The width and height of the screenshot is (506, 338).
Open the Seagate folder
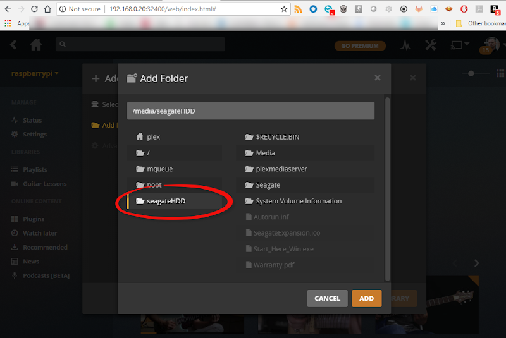coord(305,185)
